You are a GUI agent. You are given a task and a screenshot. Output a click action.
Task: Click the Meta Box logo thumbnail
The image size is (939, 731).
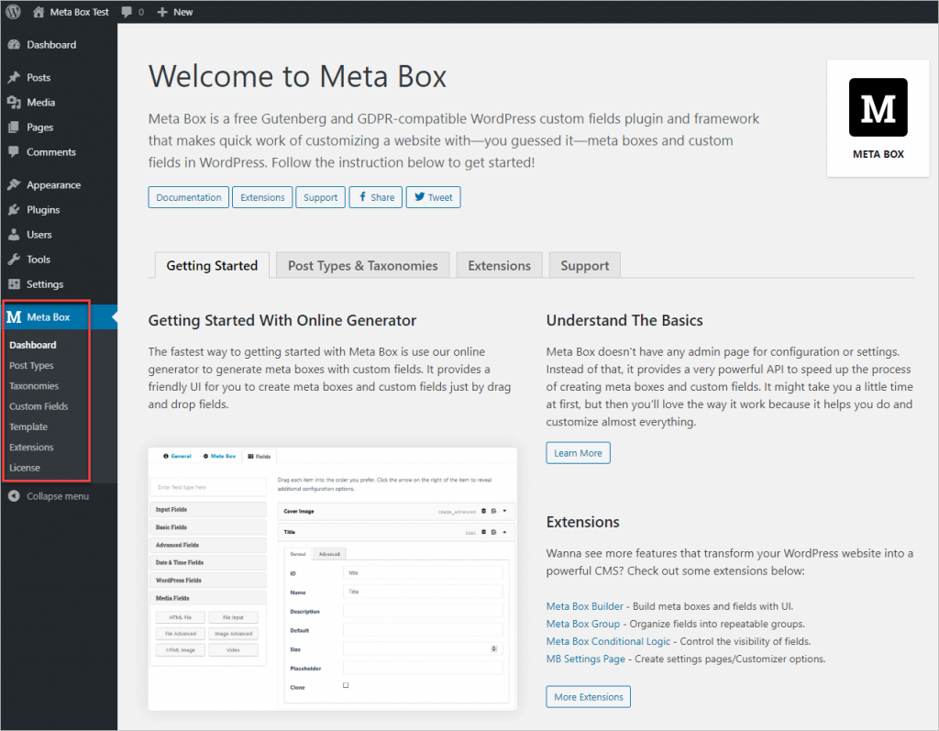[x=878, y=108]
